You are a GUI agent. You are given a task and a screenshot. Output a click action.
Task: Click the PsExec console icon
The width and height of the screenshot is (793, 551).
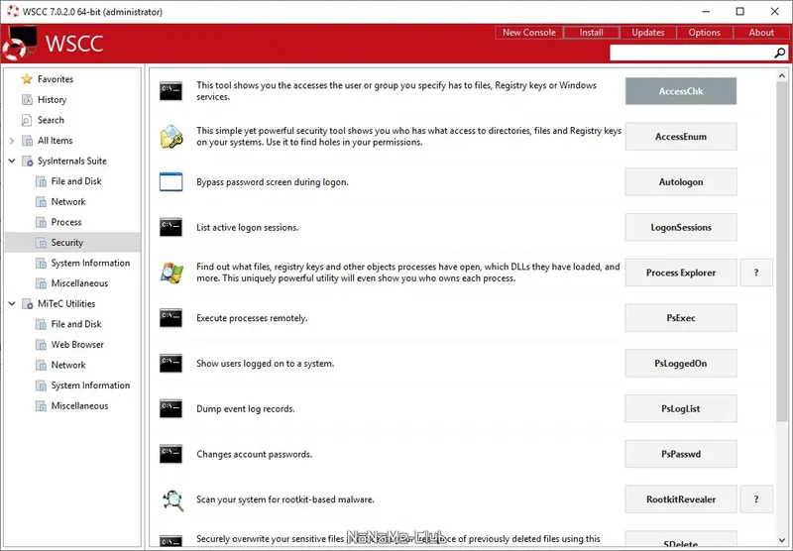(170, 318)
